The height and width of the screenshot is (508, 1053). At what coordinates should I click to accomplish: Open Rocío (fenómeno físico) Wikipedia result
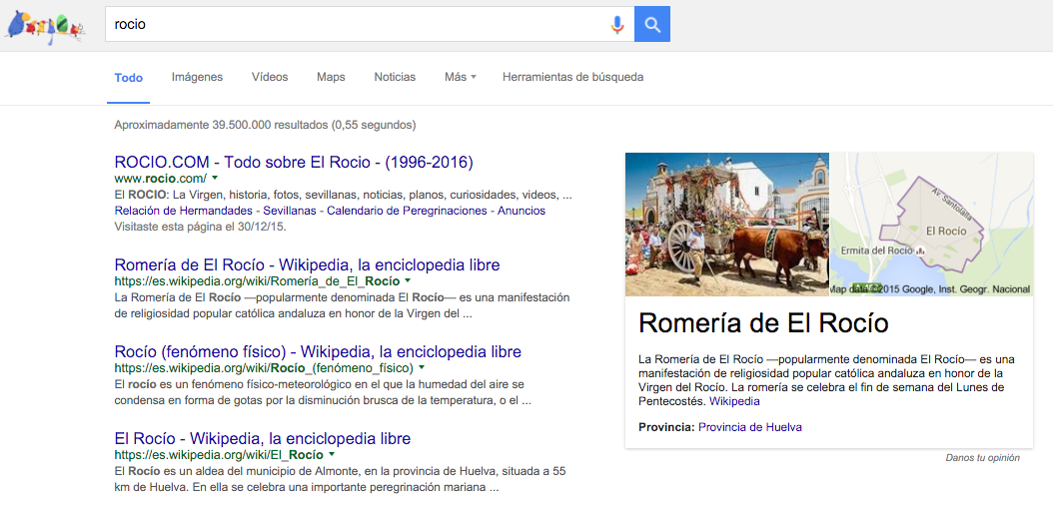(x=318, y=352)
